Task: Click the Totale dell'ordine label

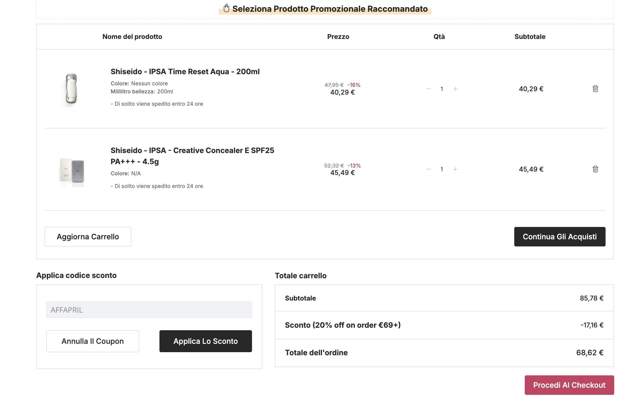Action: click(x=316, y=352)
